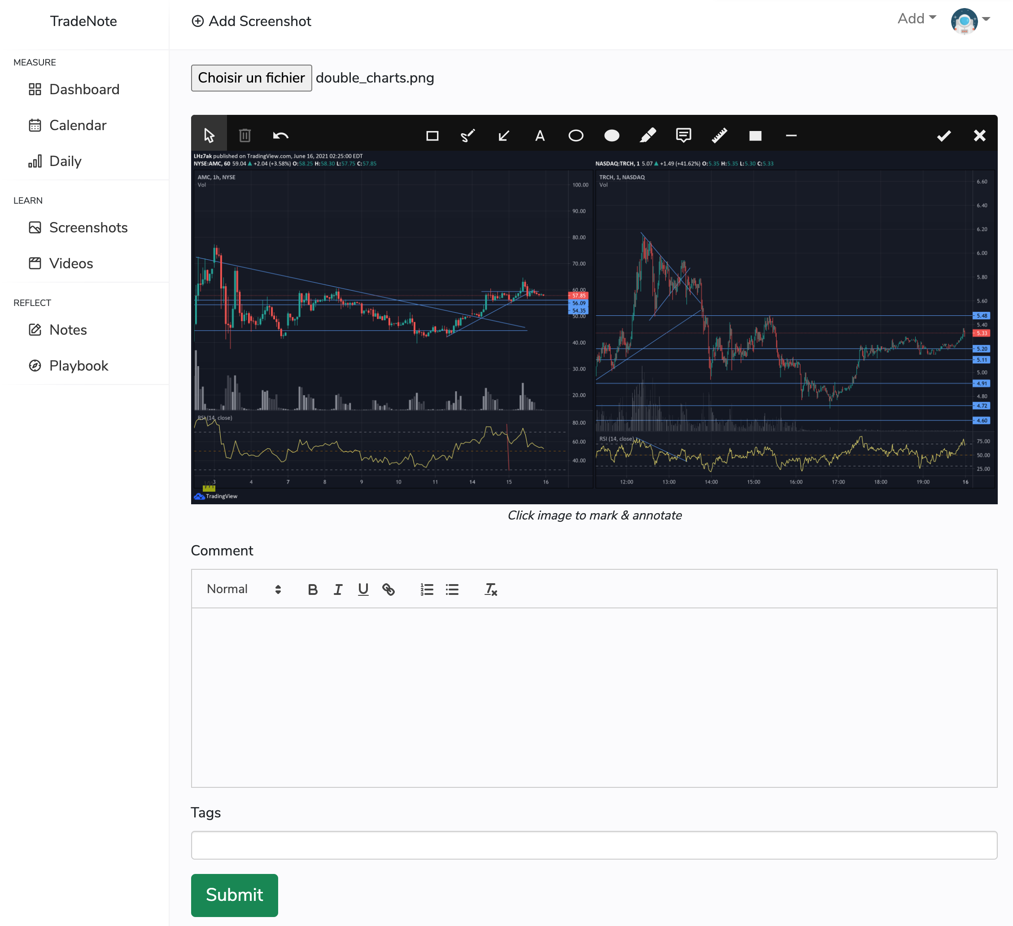Image resolution: width=1013 pixels, height=926 pixels.
Task: Select the rectangle drawing tool
Action: (x=432, y=135)
